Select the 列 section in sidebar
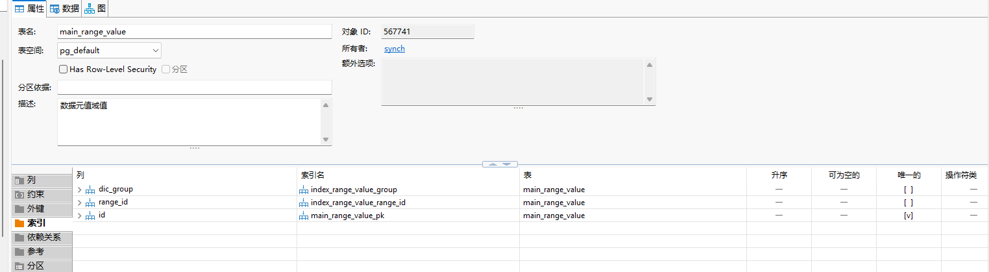989x272 pixels. 42,180
